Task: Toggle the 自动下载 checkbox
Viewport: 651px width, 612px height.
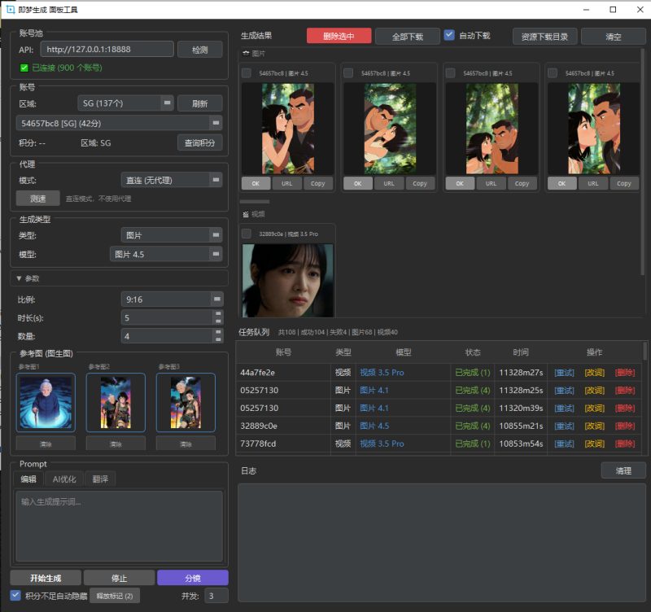Action: point(449,36)
